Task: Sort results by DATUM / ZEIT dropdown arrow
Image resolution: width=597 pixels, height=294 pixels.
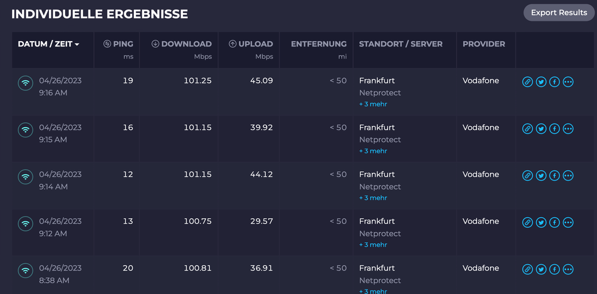Action: pyautogui.click(x=77, y=45)
